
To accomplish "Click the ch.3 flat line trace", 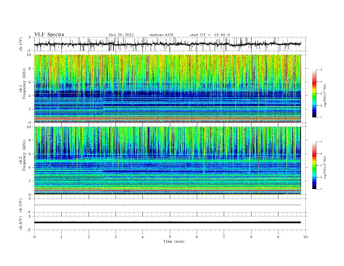I will point(167,205).
